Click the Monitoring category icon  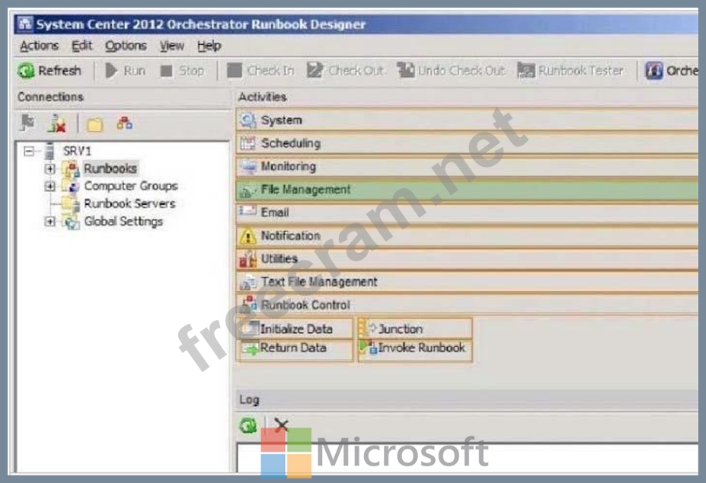tap(248, 166)
